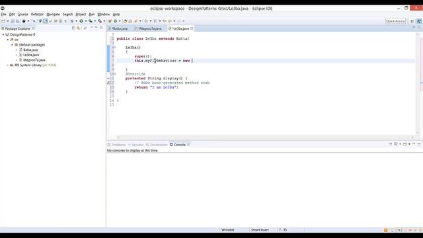Switch to the Batta.java editor tab
Viewport: 423px width, 238px height.
click(118, 28)
